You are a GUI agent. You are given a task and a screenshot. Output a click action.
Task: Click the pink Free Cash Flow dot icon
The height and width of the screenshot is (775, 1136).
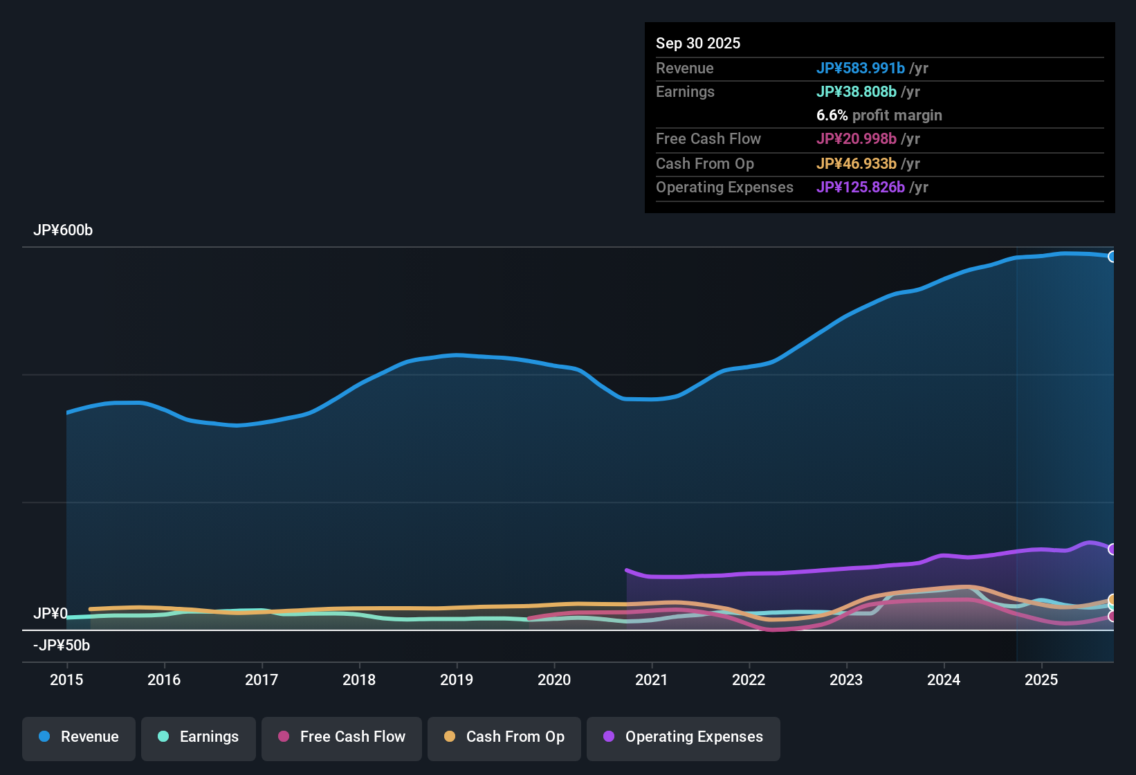284,737
